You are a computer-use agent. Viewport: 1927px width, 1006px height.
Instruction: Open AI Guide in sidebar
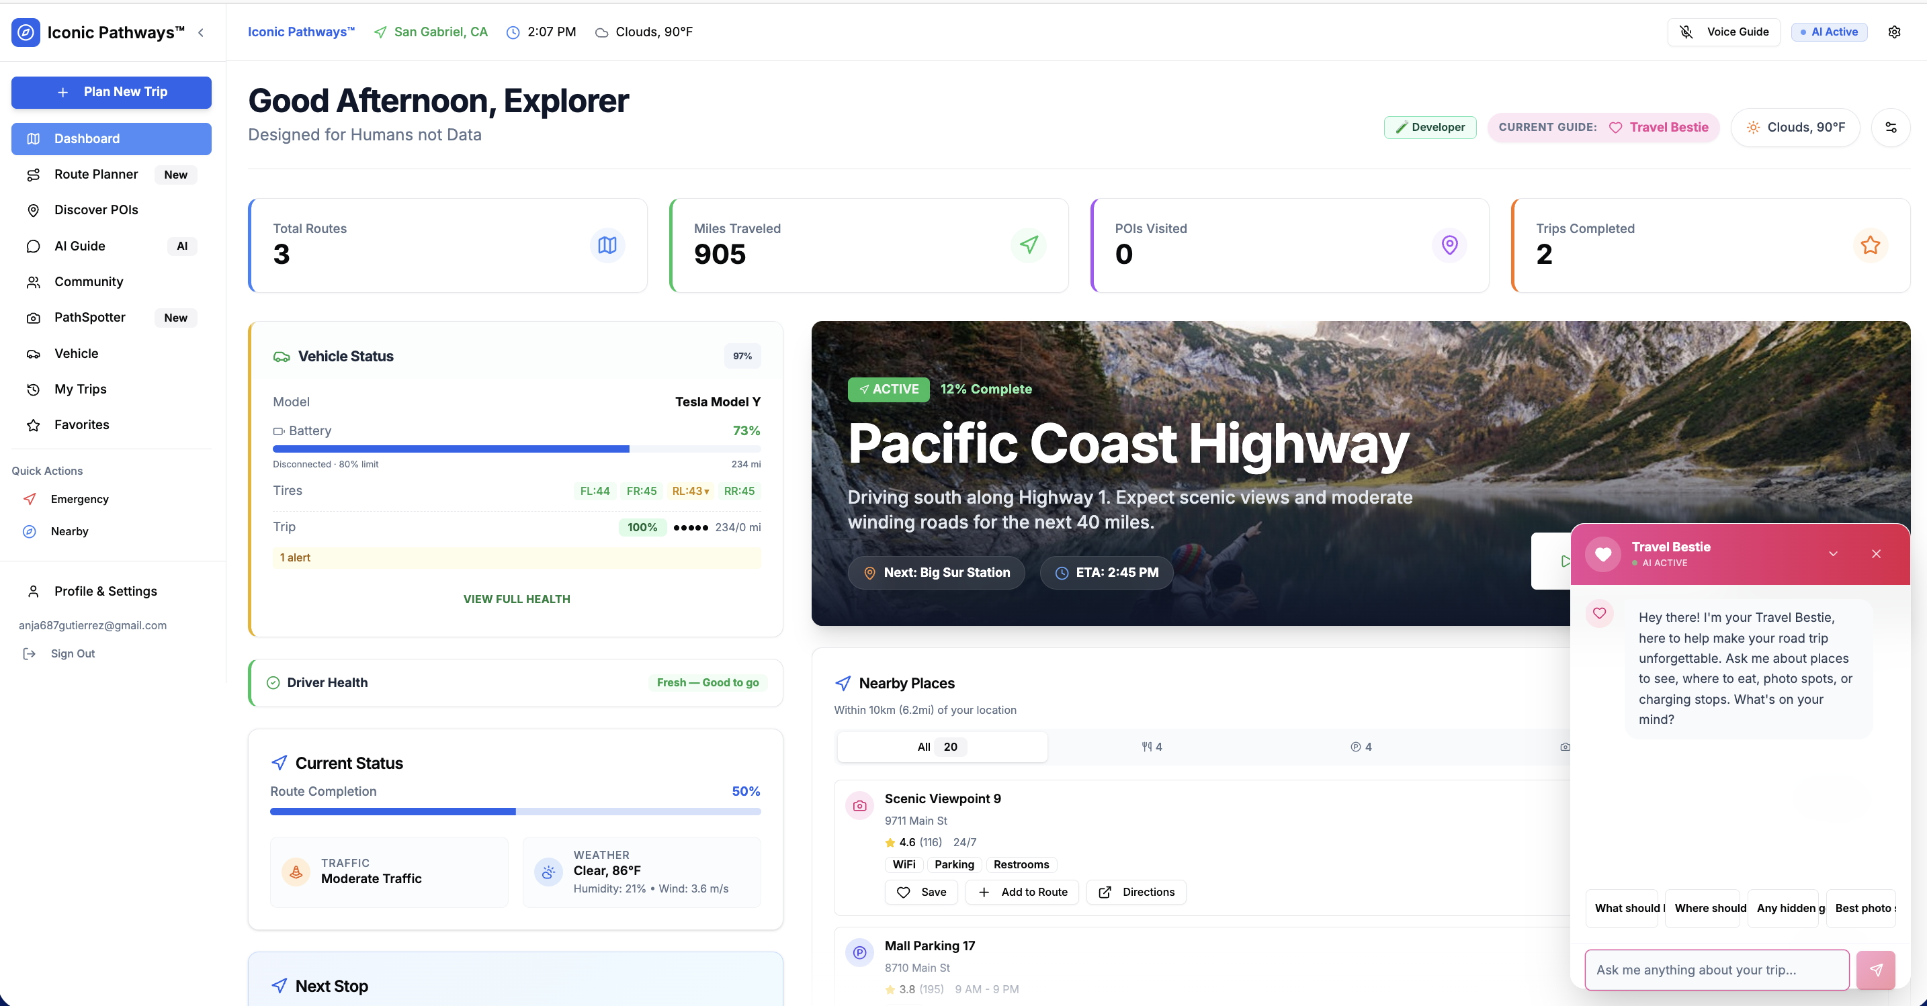(112, 246)
